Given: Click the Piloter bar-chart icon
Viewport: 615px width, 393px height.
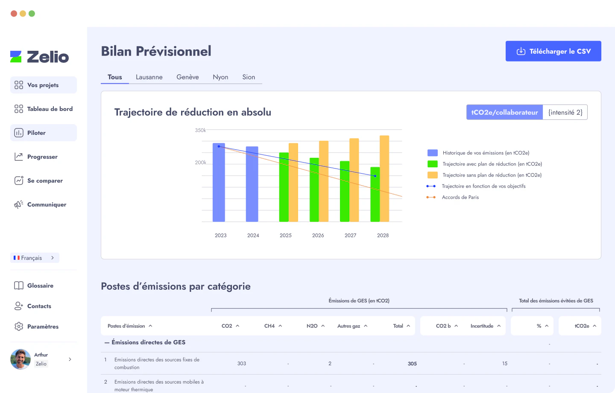Looking at the screenshot, I should point(18,133).
